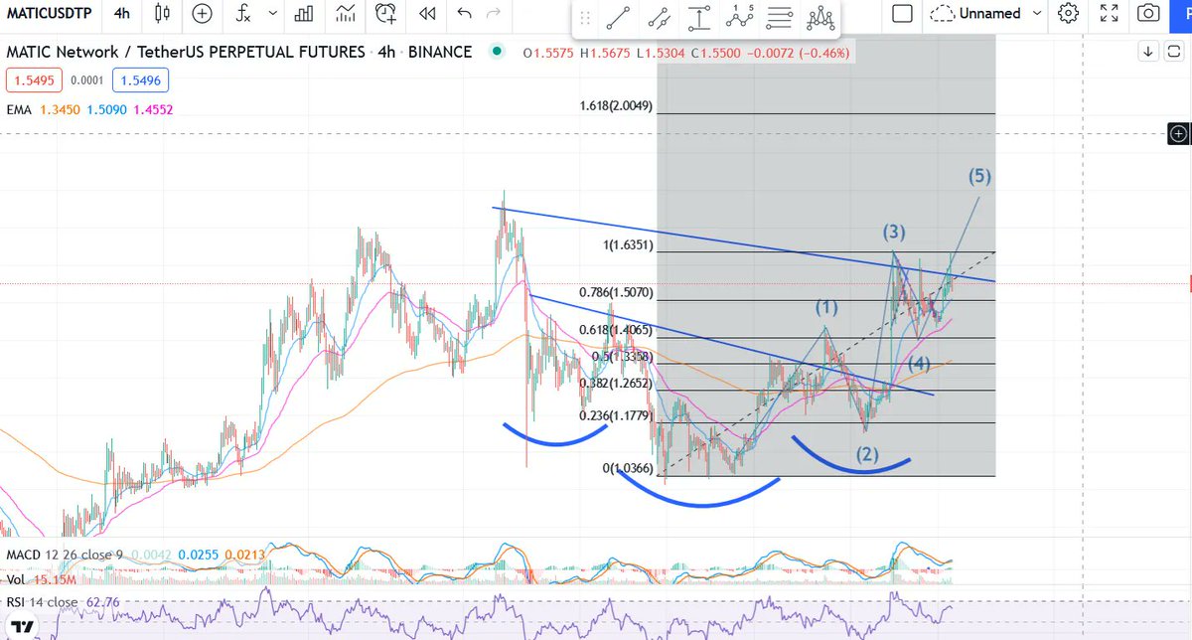Click the compare or add symbol plus icon
The width and height of the screenshot is (1192, 640).
[202, 14]
